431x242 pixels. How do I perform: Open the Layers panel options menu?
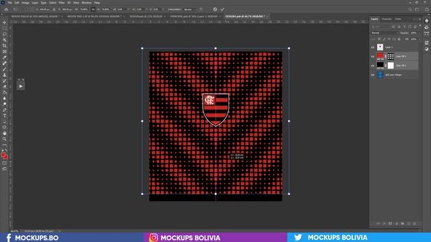[x=420, y=19]
